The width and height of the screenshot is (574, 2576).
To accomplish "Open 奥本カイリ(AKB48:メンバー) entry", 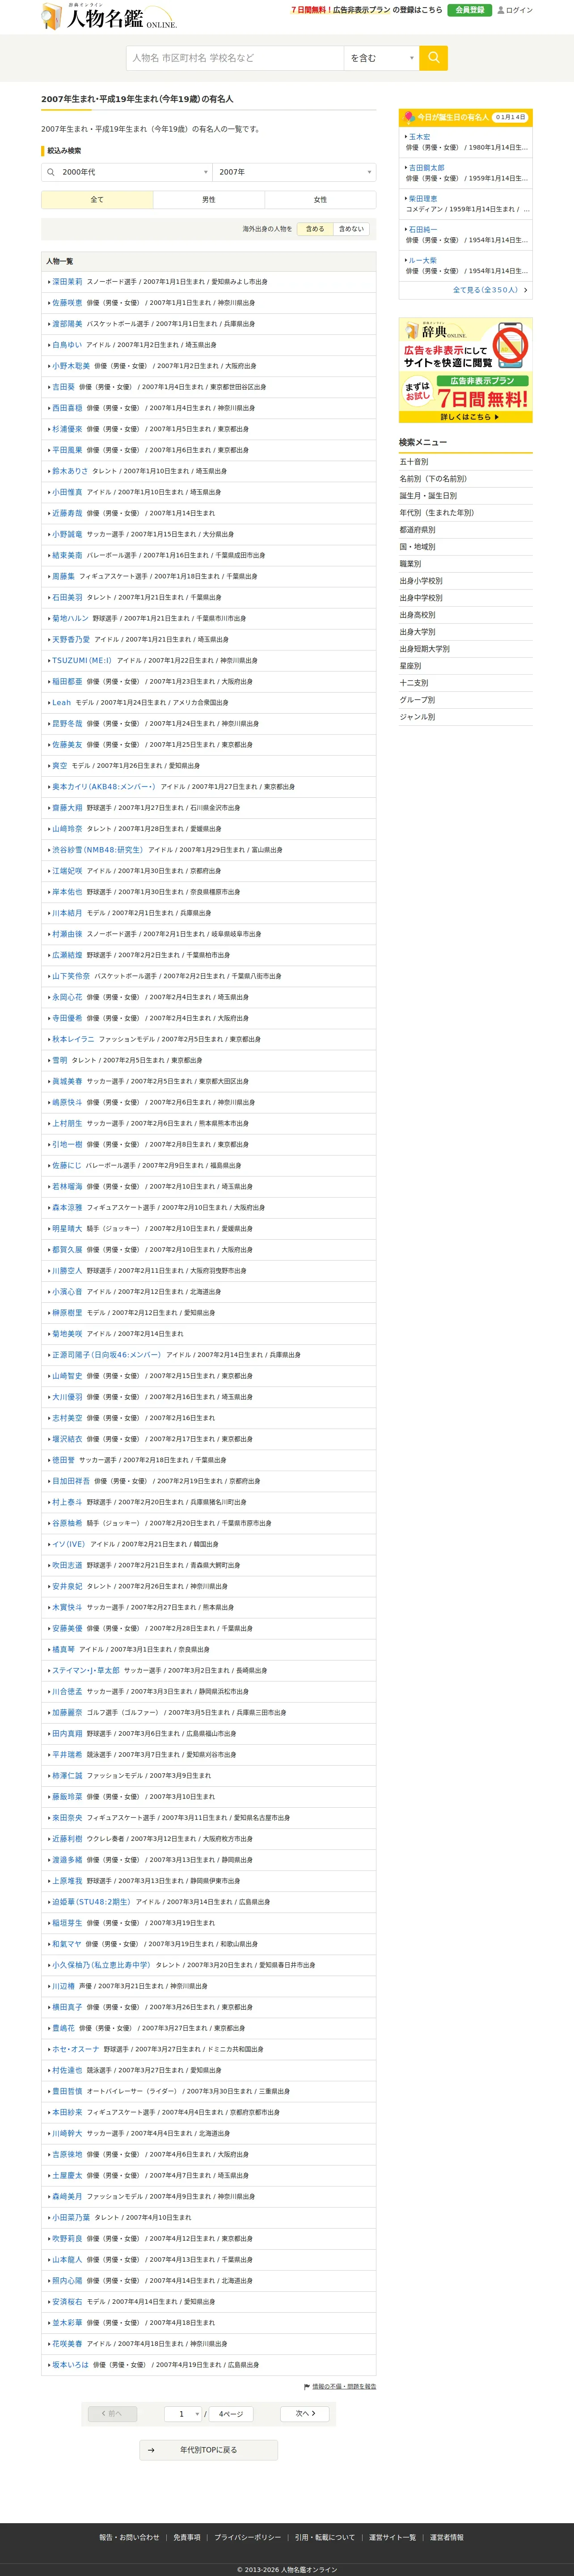I will tap(104, 787).
